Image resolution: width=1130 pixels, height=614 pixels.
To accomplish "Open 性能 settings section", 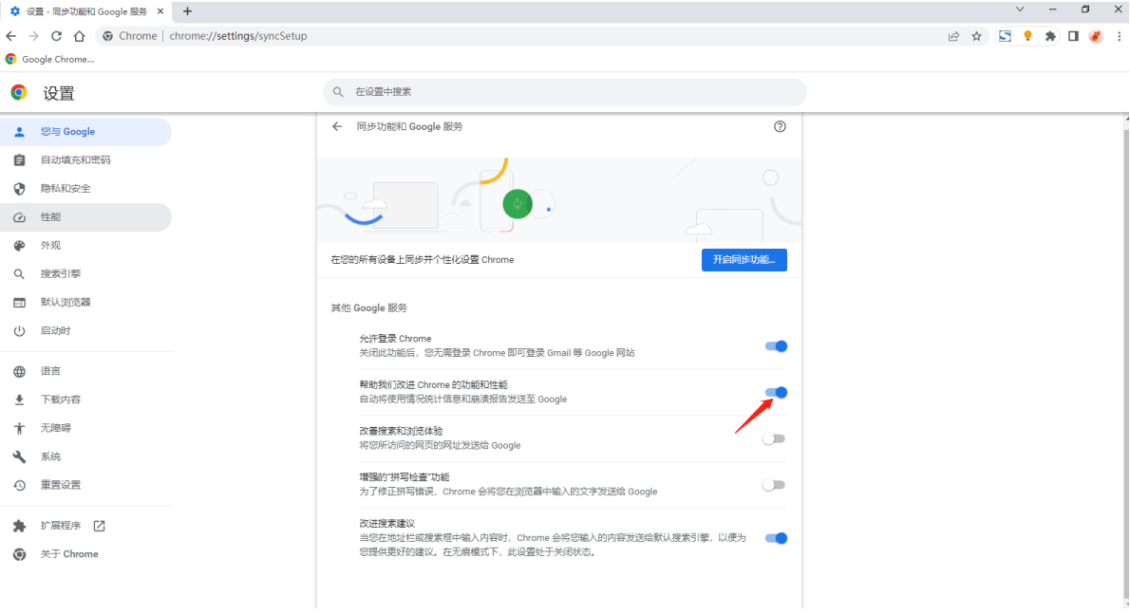I will (x=85, y=216).
